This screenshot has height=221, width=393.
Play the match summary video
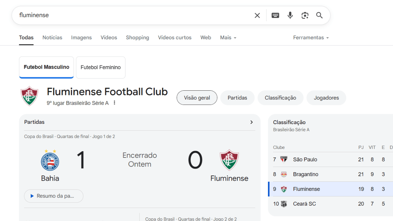(x=54, y=196)
